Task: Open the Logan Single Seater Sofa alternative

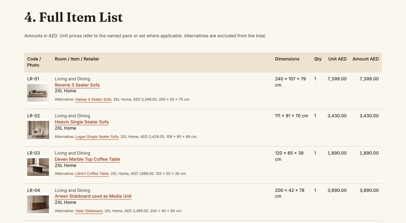Action: (97, 137)
